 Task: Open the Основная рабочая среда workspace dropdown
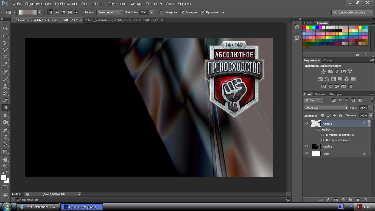click(x=352, y=13)
